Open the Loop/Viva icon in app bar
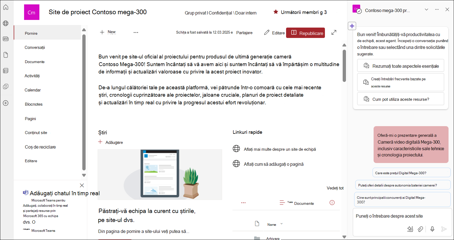Screen dimensions: 454x240 (x=6, y=87)
